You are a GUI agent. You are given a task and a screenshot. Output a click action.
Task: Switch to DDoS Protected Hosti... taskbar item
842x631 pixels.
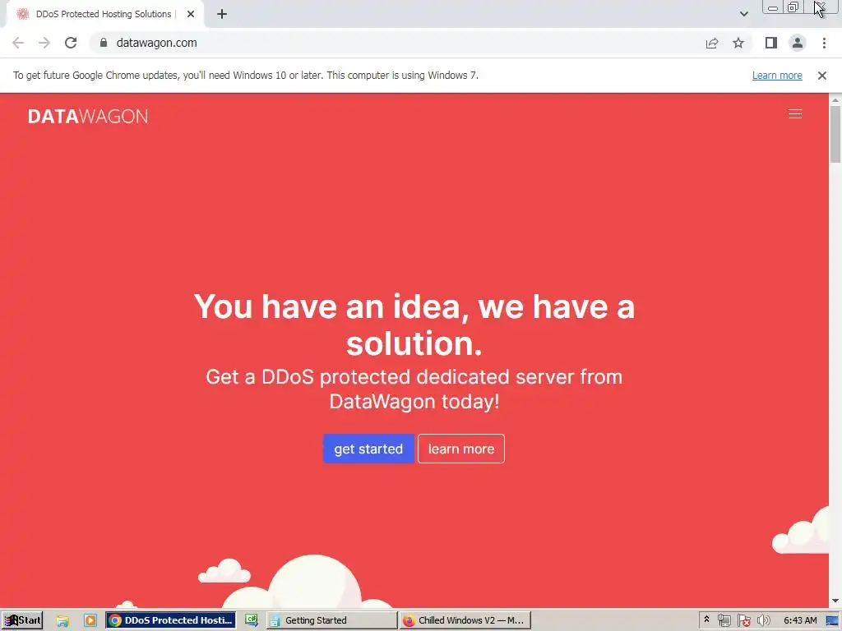(171, 620)
